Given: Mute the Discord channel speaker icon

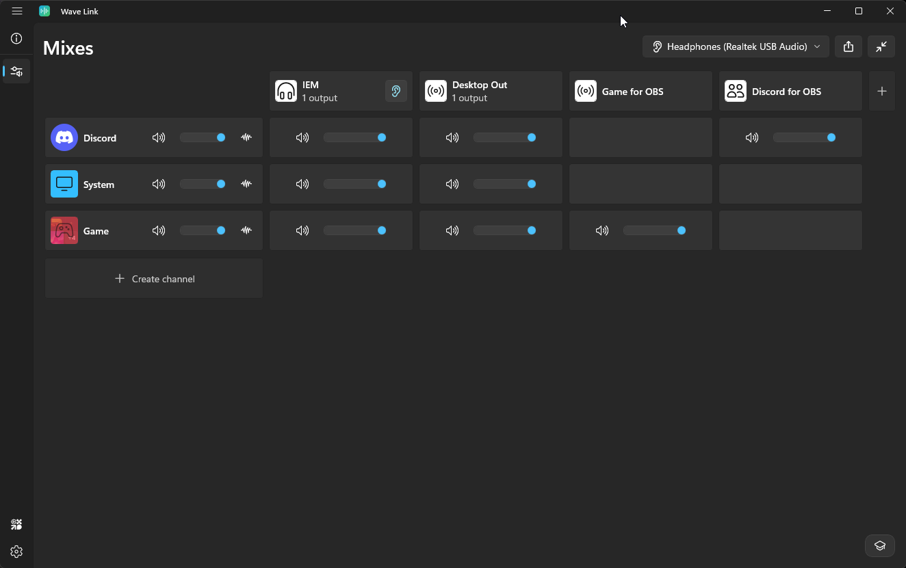Looking at the screenshot, I should point(159,137).
